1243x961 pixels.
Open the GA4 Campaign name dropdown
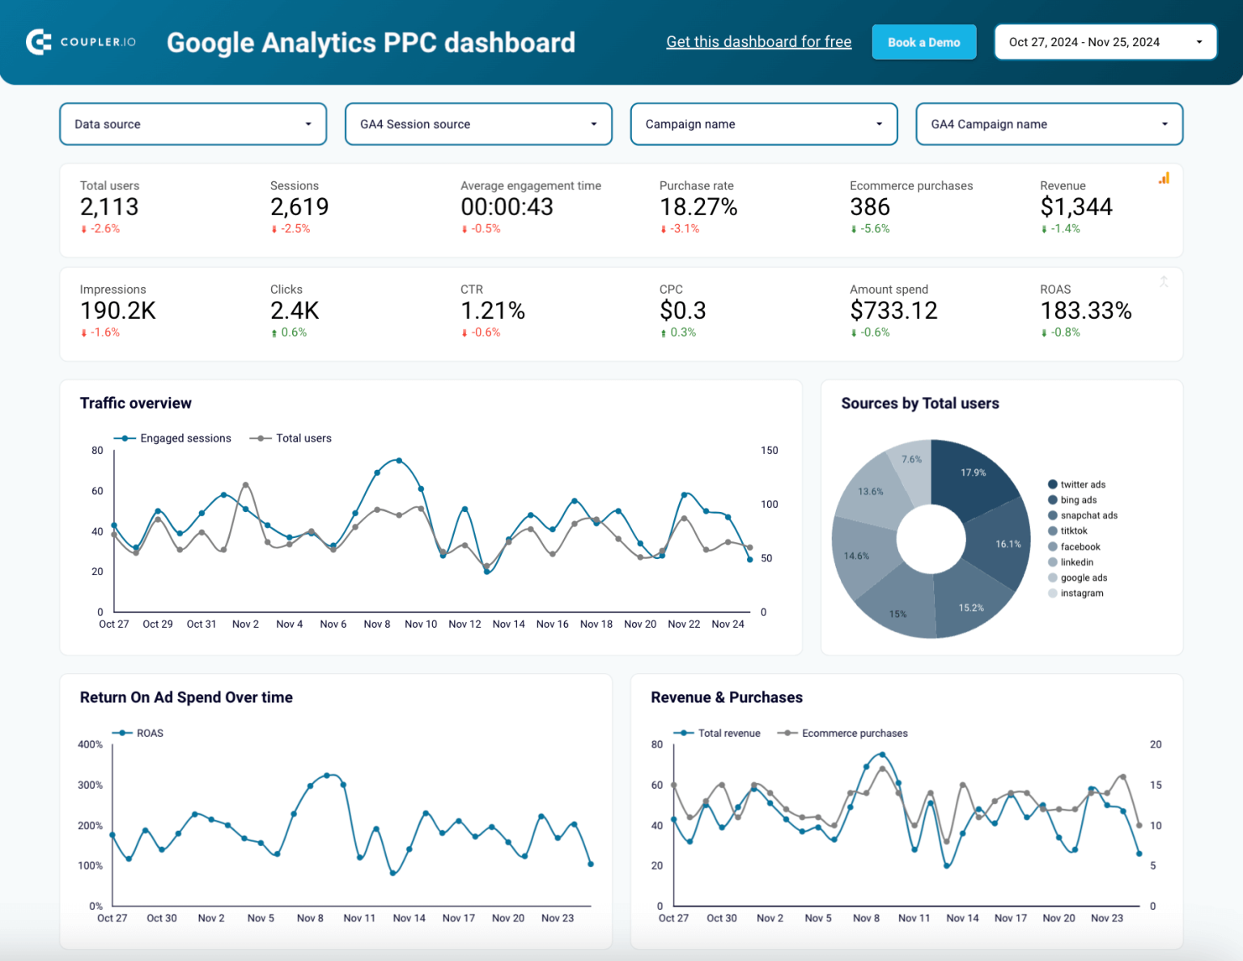(1049, 124)
